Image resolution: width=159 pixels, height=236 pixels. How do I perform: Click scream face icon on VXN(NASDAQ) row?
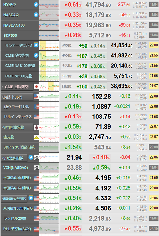pos(36,168)
